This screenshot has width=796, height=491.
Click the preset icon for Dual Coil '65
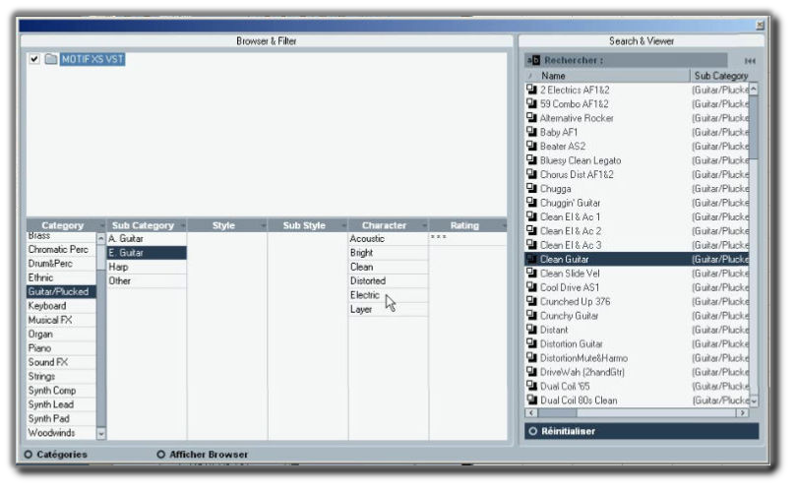[x=531, y=387]
